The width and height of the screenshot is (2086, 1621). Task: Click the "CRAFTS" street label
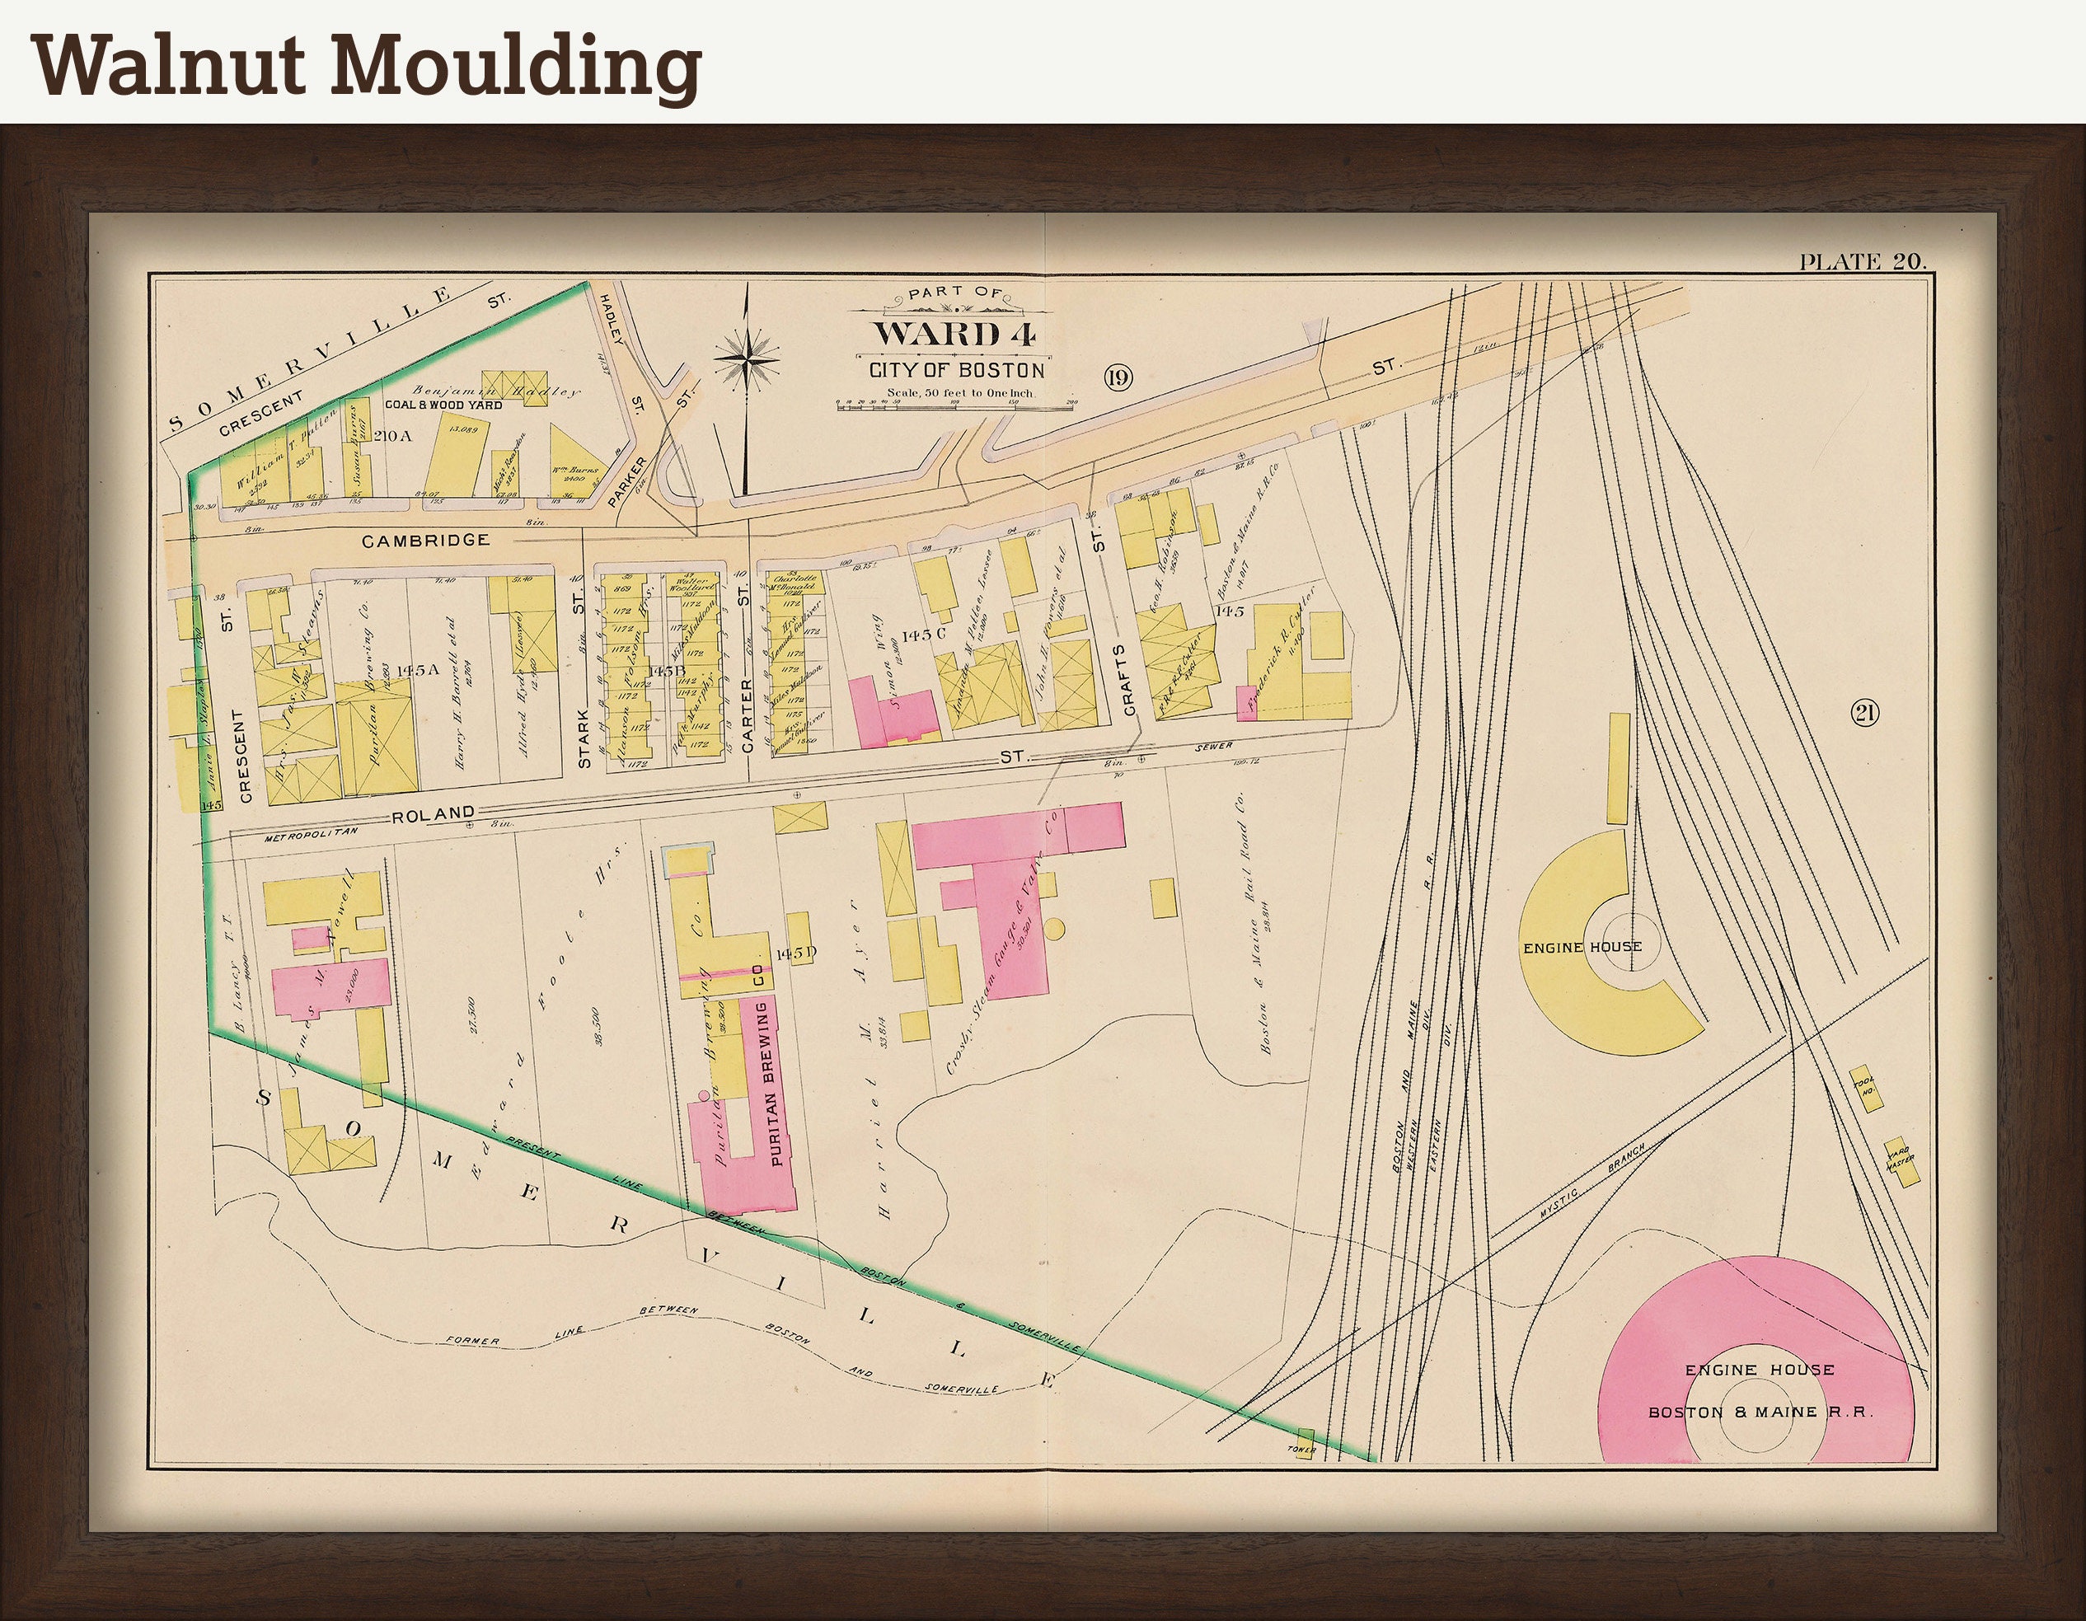coord(1128,679)
